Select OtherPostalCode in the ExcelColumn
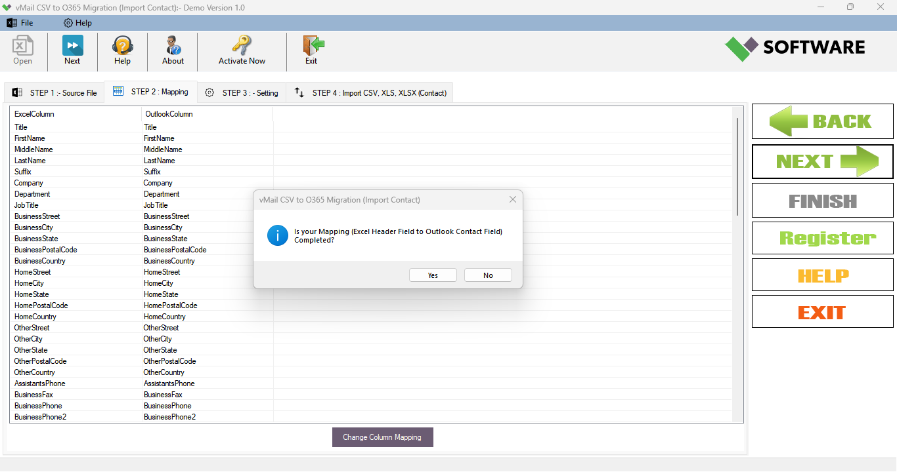897x472 pixels. [41, 361]
